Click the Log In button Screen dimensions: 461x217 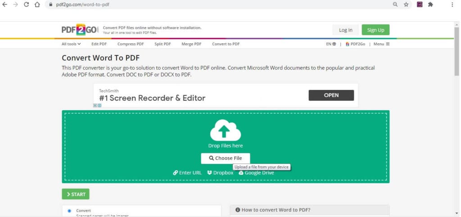[x=345, y=30]
